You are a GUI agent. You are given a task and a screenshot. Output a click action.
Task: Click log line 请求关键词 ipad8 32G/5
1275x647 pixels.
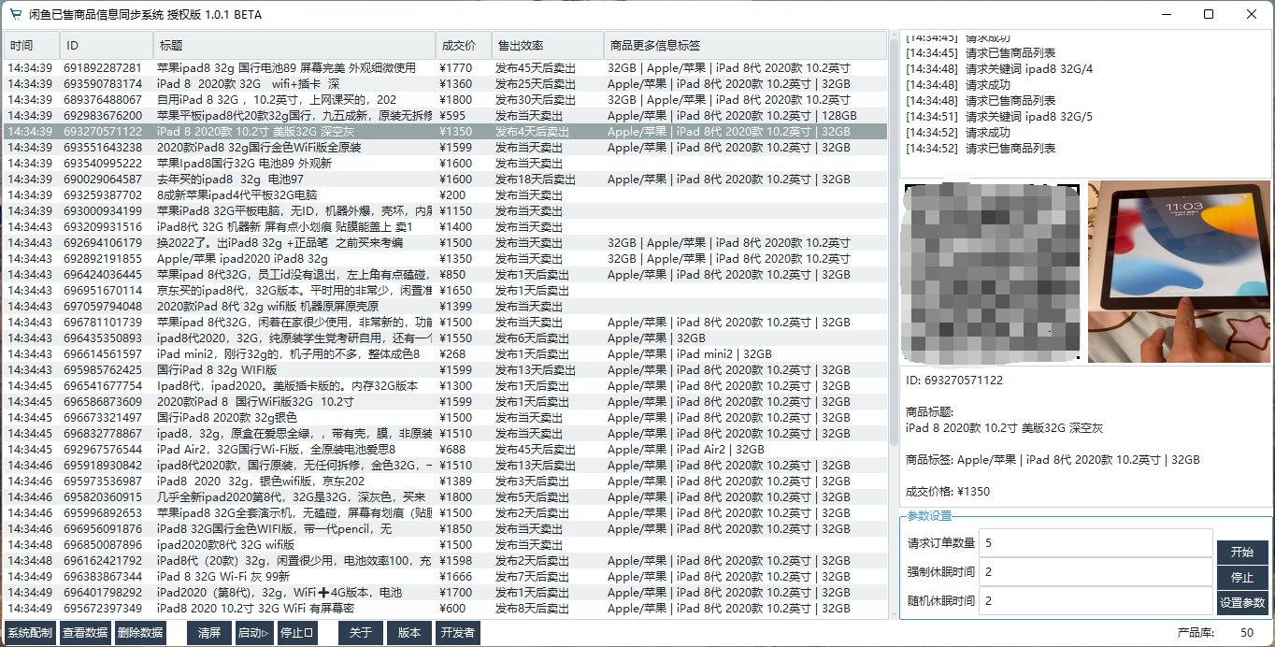point(999,116)
